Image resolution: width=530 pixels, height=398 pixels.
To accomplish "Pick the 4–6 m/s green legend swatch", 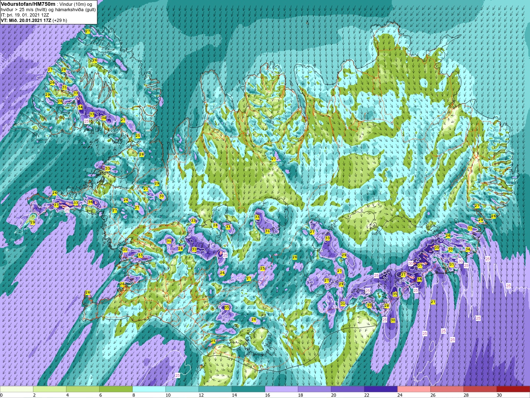I will (x=83, y=389).
